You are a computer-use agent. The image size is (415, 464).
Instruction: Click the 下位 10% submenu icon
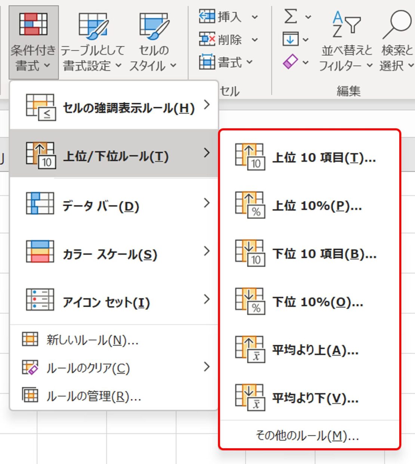click(x=250, y=301)
